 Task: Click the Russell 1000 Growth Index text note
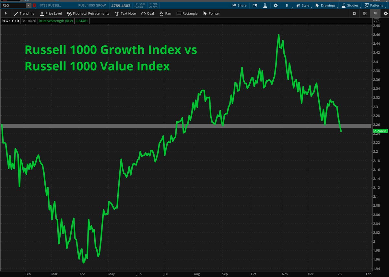click(x=111, y=58)
